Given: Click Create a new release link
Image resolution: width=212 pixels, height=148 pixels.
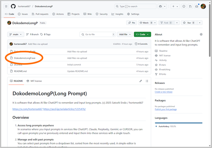Looking at the screenshot, I should (164, 92).
